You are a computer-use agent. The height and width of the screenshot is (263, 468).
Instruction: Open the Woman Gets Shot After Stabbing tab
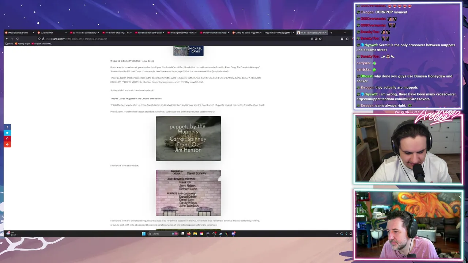(214, 33)
